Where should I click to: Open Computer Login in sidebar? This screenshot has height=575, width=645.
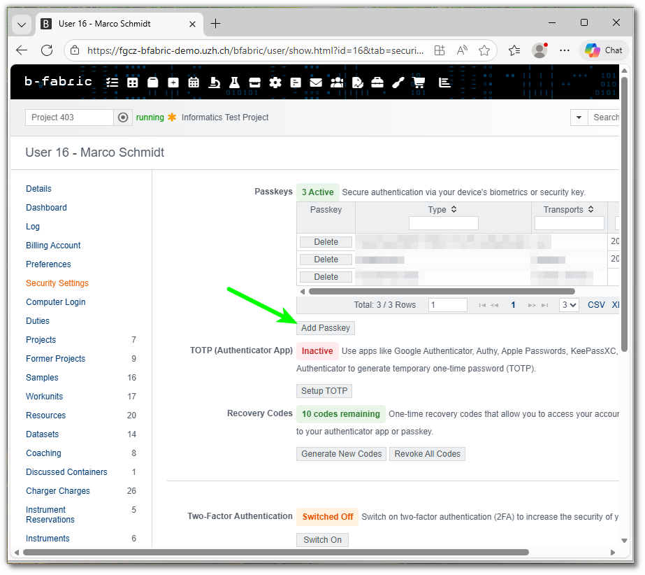tap(55, 302)
